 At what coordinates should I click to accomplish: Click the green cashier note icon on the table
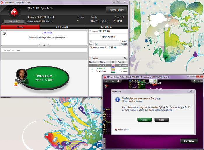point(151,81)
